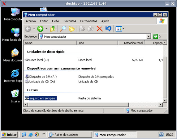Expand the Endereço address dropdown
Image resolution: width=177 pixels, height=139 pixels.
click(x=149, y=36)
